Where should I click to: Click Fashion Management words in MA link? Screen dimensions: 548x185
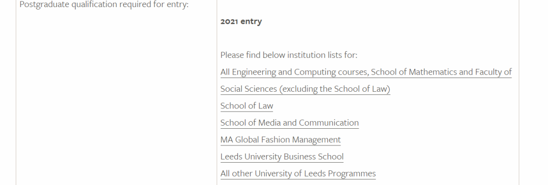point(300,139)
